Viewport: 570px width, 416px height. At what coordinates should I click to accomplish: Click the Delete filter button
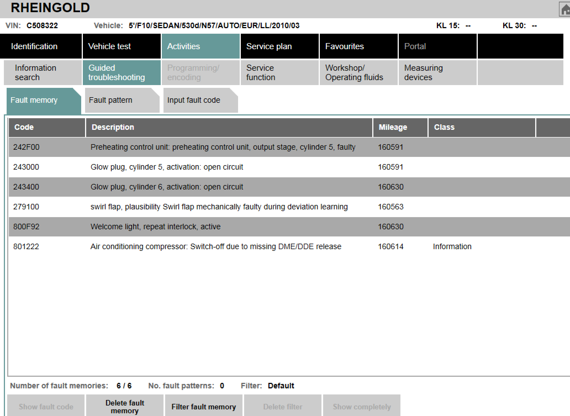pyautogui.click(x=283, y=406)
